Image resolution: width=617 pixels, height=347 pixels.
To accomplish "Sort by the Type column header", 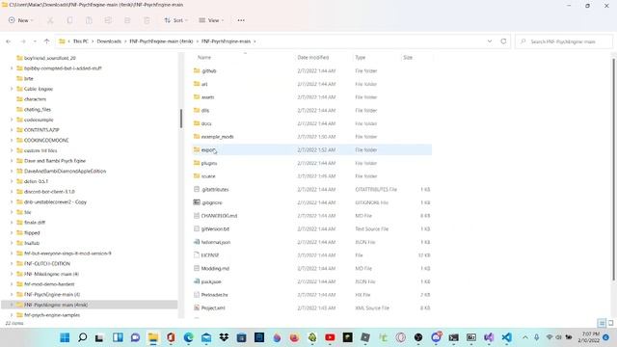I will tap(360, 58).
